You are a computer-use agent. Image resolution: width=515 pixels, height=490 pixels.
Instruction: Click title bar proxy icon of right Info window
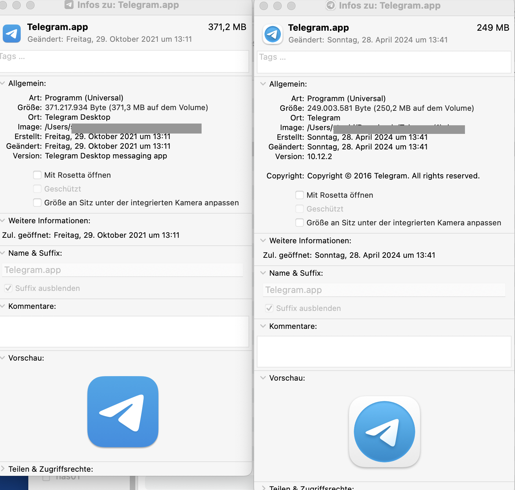pyautogui.click(x=331, y=6)
